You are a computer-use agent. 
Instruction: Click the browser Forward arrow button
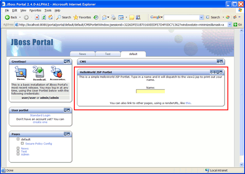pos(26,17)
